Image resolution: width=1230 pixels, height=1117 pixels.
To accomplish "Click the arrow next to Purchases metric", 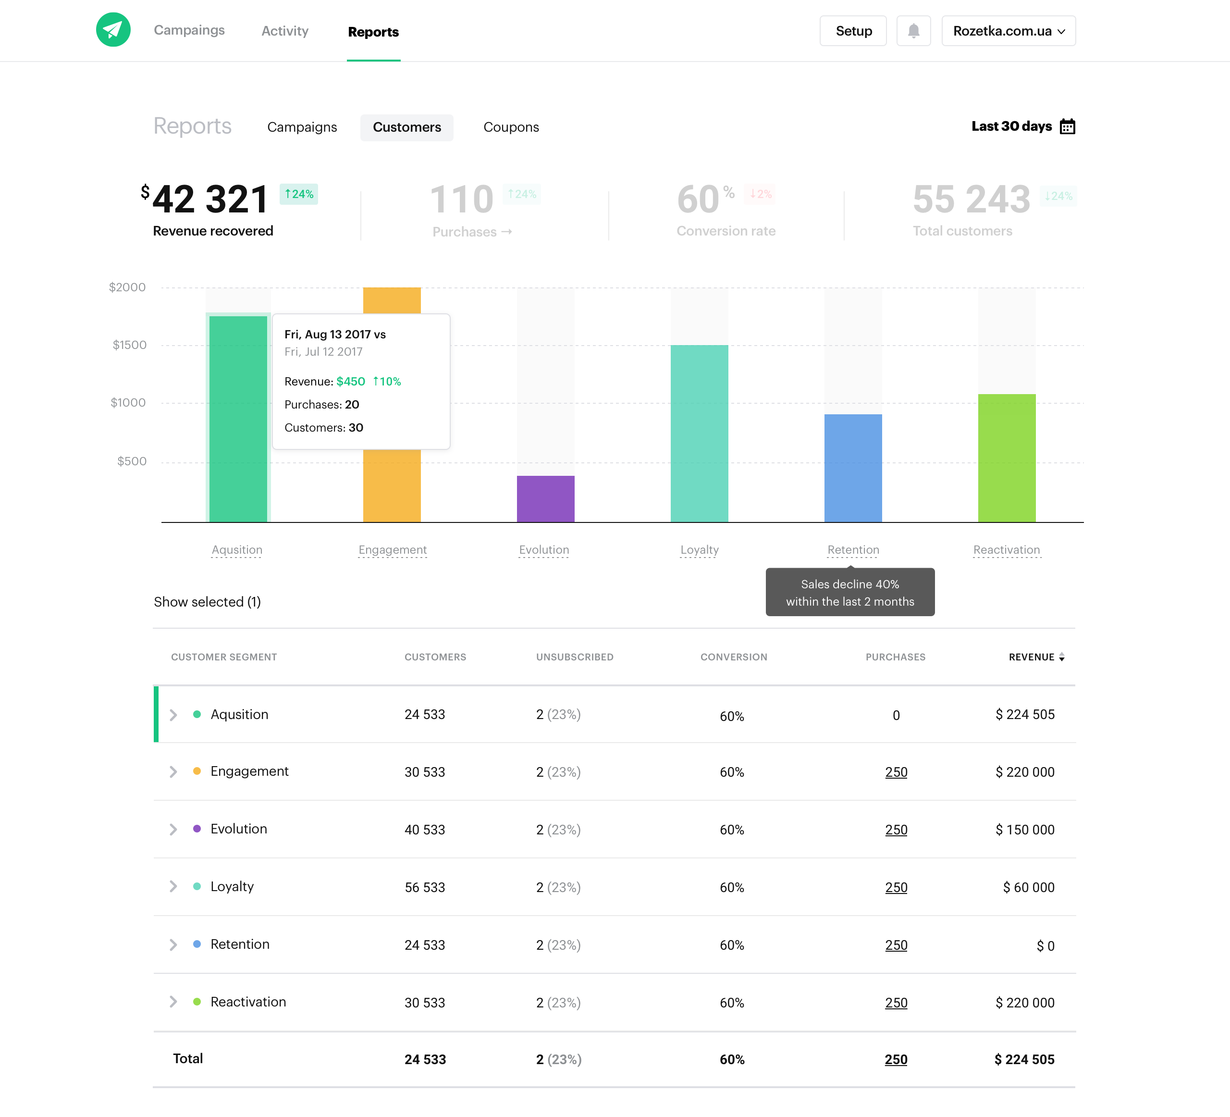I will click(x=507, y=232).
